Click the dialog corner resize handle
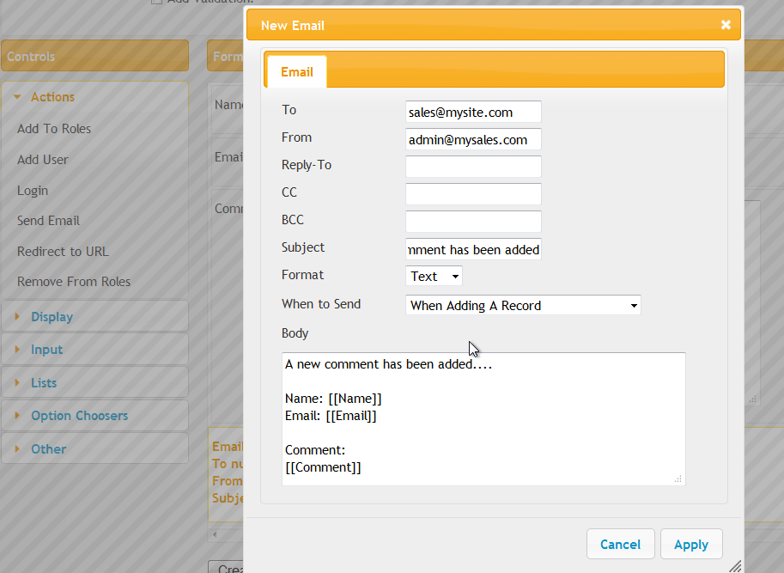784x573 pixels. tap(736, 566)
